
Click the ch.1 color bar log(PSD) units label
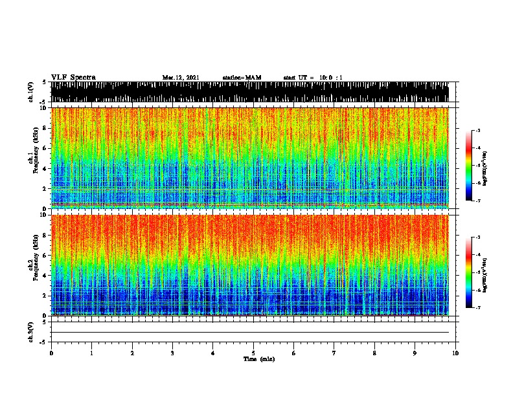coord(484,168)
